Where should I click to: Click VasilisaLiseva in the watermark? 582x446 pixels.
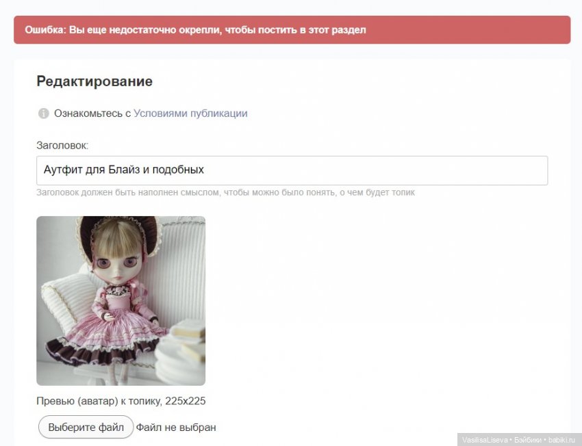point(485,440)
